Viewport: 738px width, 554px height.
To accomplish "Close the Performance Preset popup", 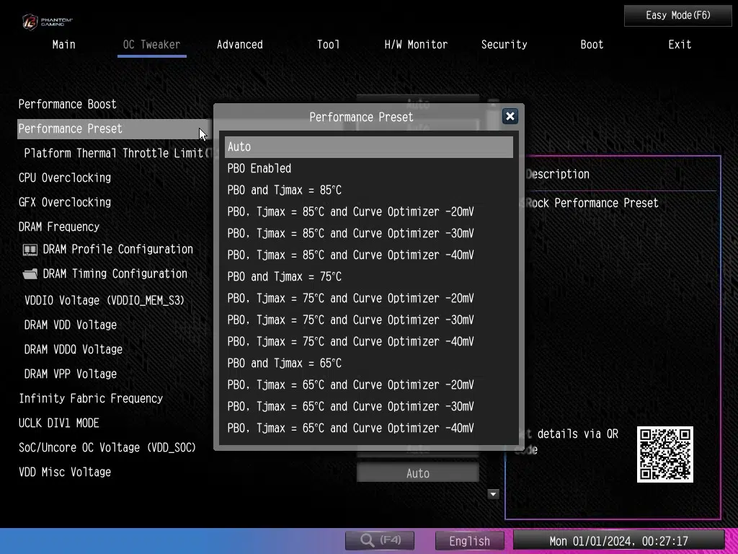I will pos(510,116).
